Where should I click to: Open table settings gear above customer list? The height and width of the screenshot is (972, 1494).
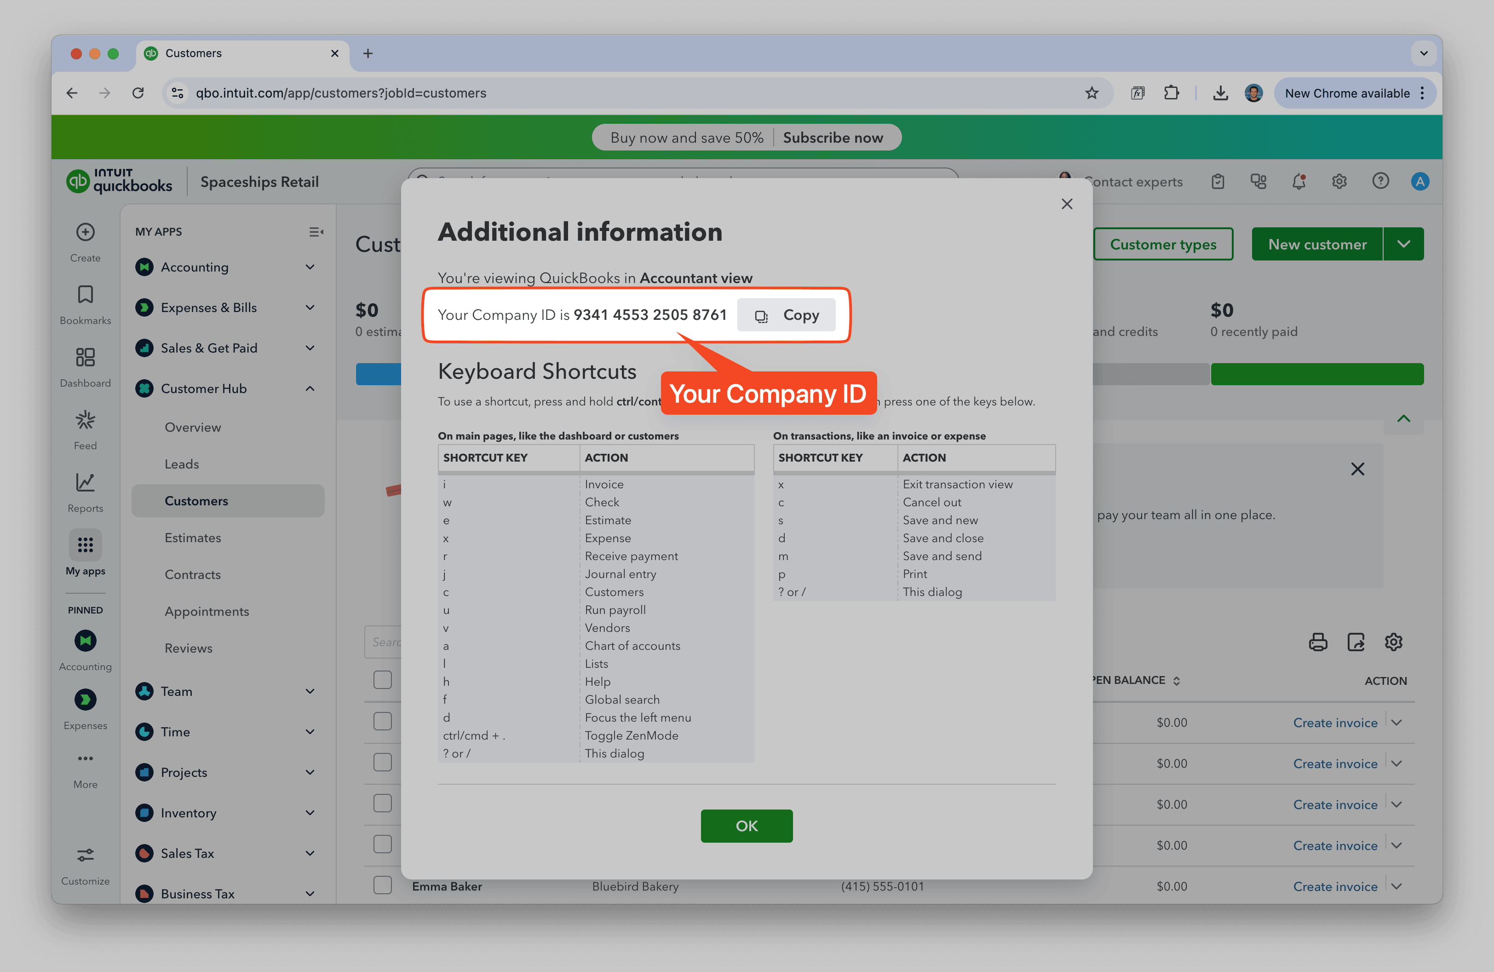point(1394,642)
